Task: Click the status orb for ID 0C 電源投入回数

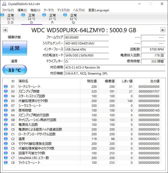Action: pos(6,124)
